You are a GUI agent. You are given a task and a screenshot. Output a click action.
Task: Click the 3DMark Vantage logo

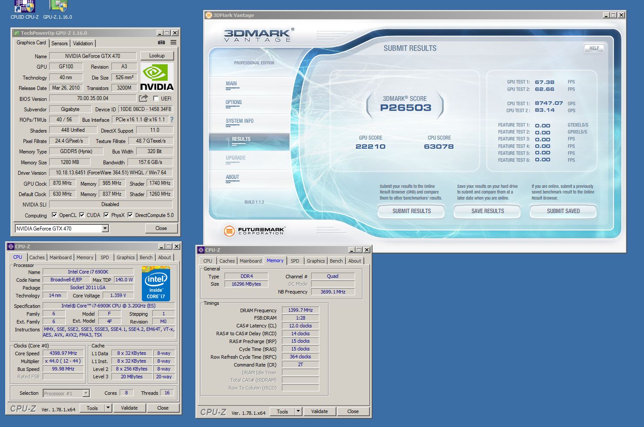tap(259, 35)
